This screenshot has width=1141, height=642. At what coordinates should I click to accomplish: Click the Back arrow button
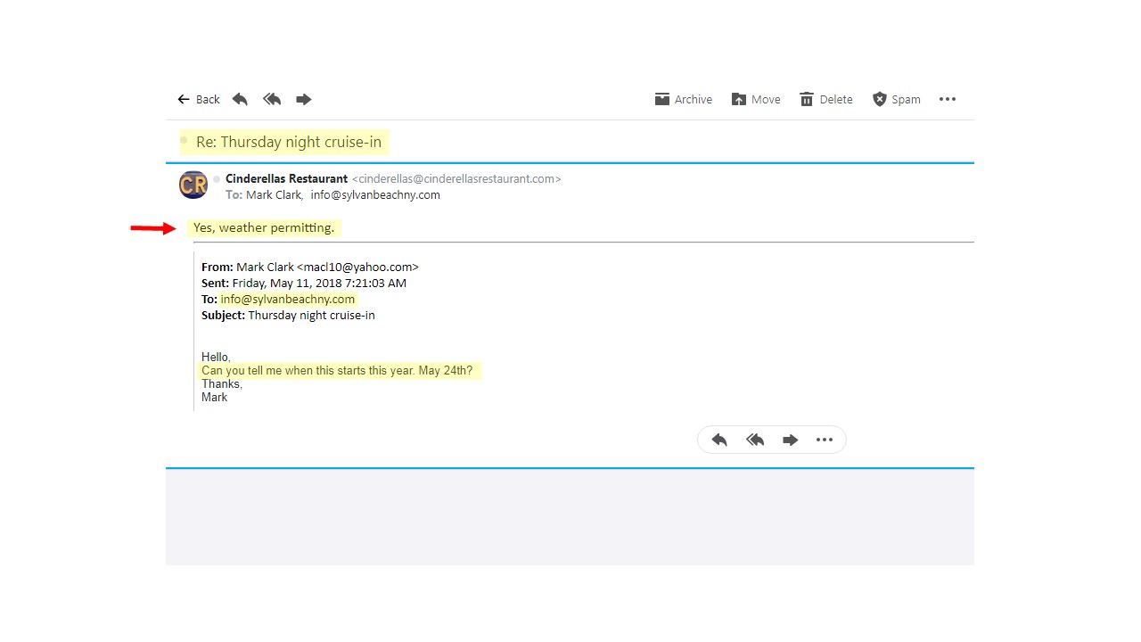pos(198,99)
